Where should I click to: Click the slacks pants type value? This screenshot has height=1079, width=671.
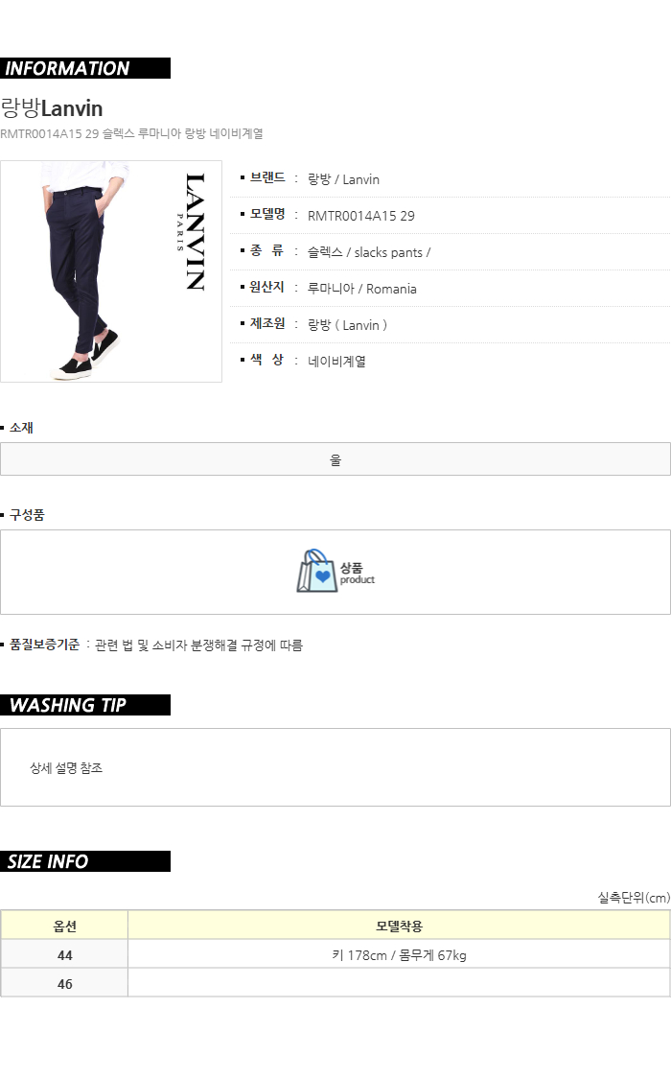coord(368,252)
